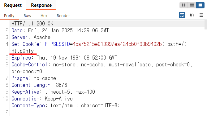Select side-by-side vertical split layout icon
Image resolution: width=207 pixels, height=116 pixels.
[x=183, y=5]
